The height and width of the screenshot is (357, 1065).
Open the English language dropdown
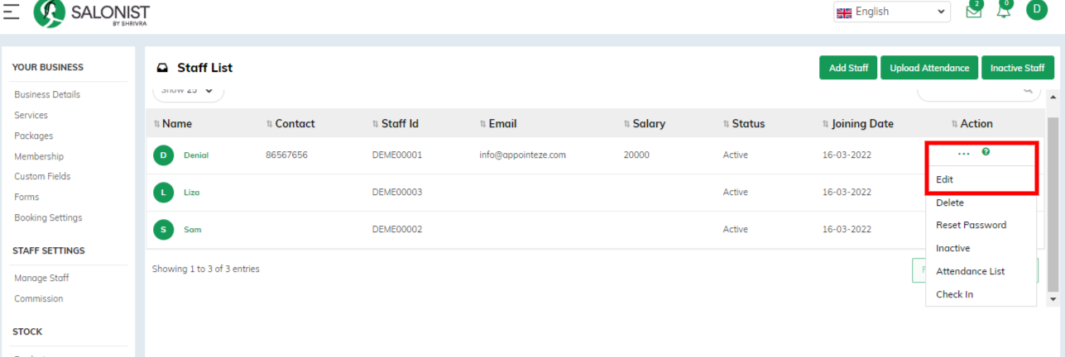tap(892, 12)
